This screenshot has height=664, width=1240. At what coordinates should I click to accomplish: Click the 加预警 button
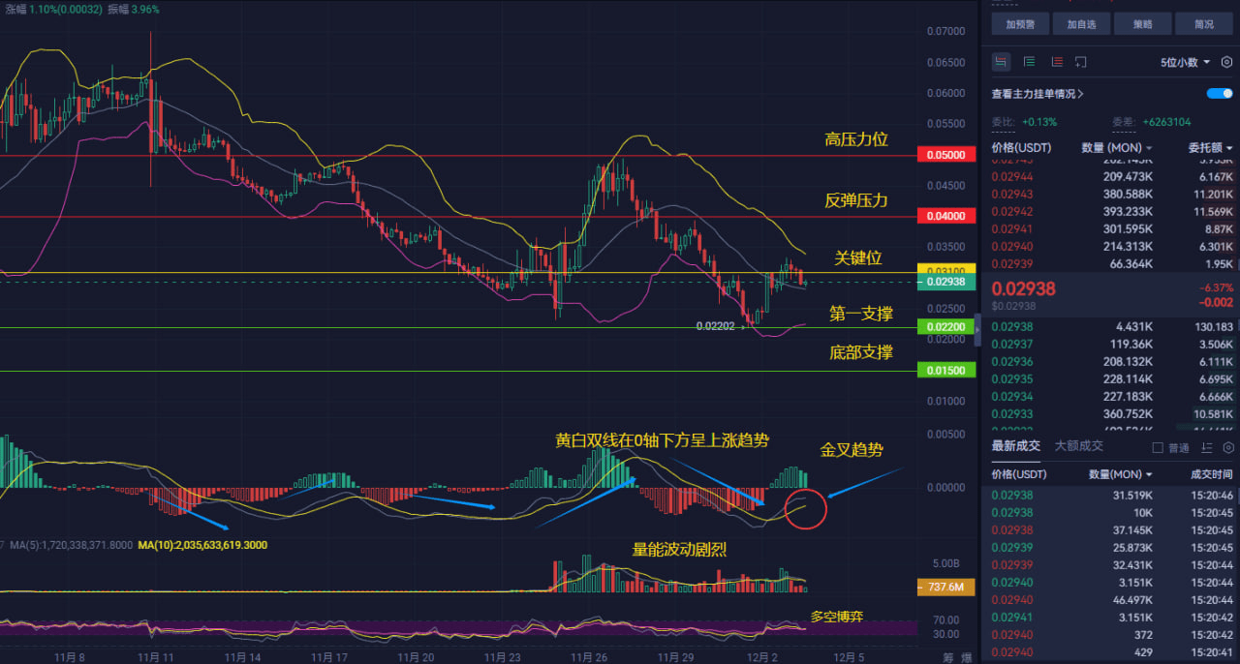1021,24
